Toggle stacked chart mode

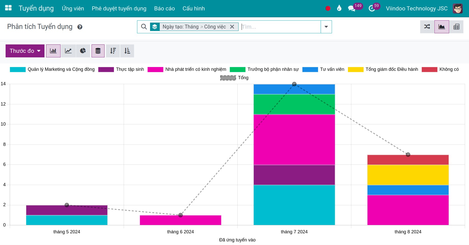point(98,51)
